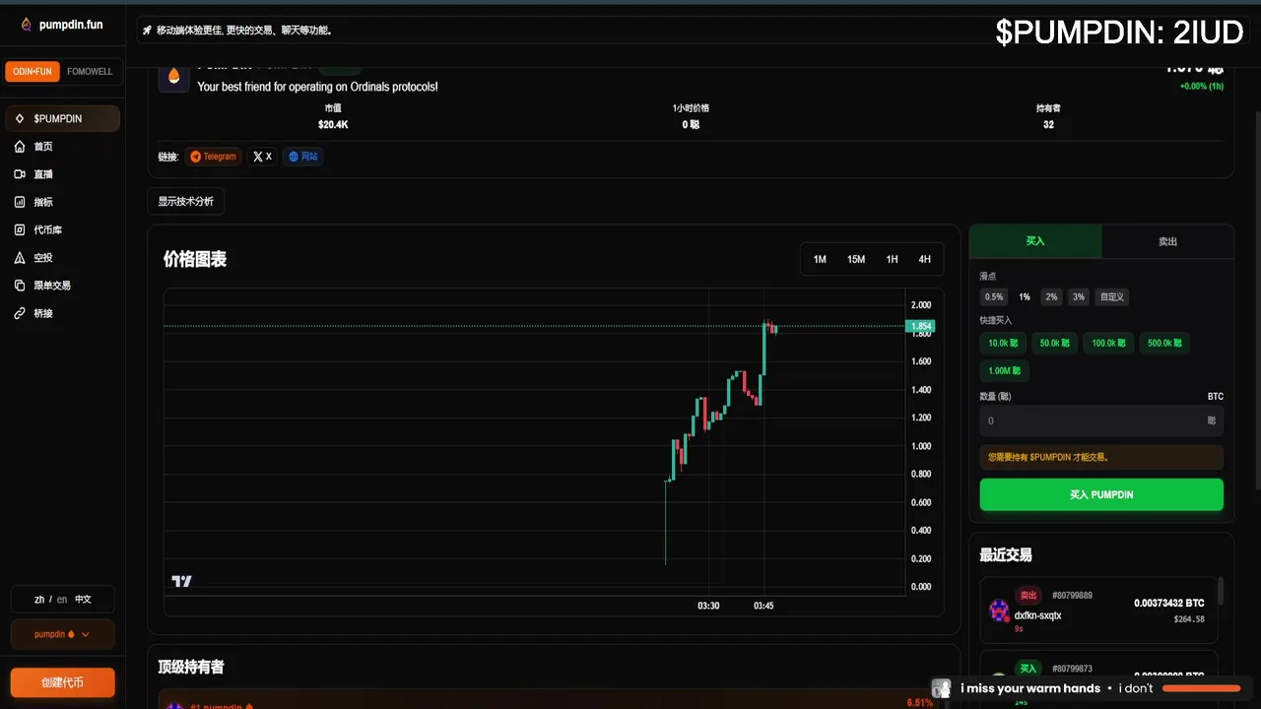The width and height of the screenshot is (1261, 709).
Task: Select the ODIN•FUN toggle tab
Action: coord(33,72)
